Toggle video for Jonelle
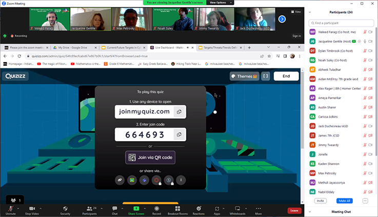Viewport: 378px width, 217px height. coord(370,154)
